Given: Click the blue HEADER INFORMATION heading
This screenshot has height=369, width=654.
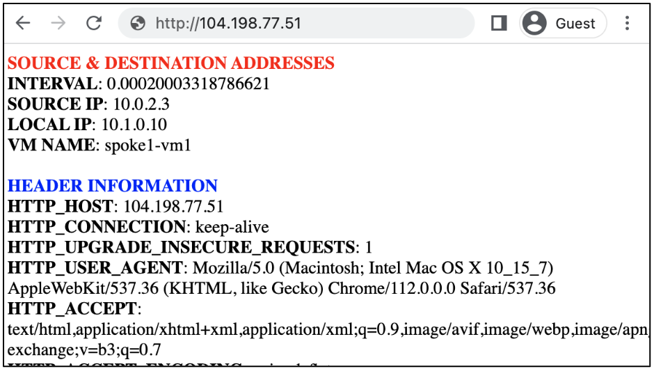Looking at the screenshot, I should pyautogui.click(x=113, y=186).
